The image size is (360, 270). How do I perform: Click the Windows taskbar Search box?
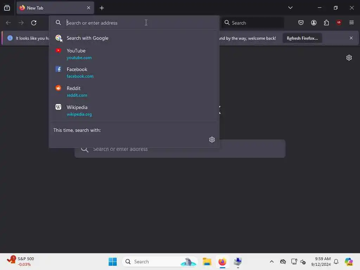pos(160,262)
